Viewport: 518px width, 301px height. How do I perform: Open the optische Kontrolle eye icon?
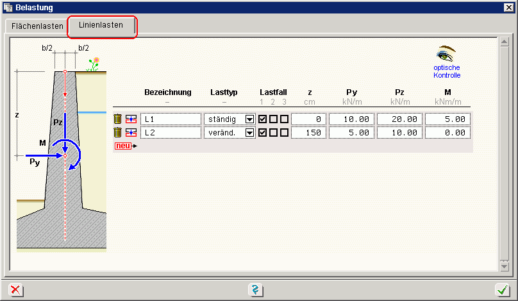(x=446, y=54)
